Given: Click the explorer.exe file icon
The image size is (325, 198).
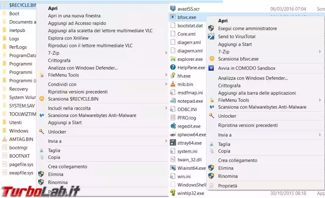Looking at the screenshot, I should [x=173, y=59].
